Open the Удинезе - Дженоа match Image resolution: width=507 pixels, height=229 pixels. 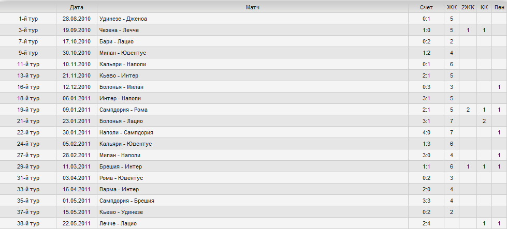[123, 19]
